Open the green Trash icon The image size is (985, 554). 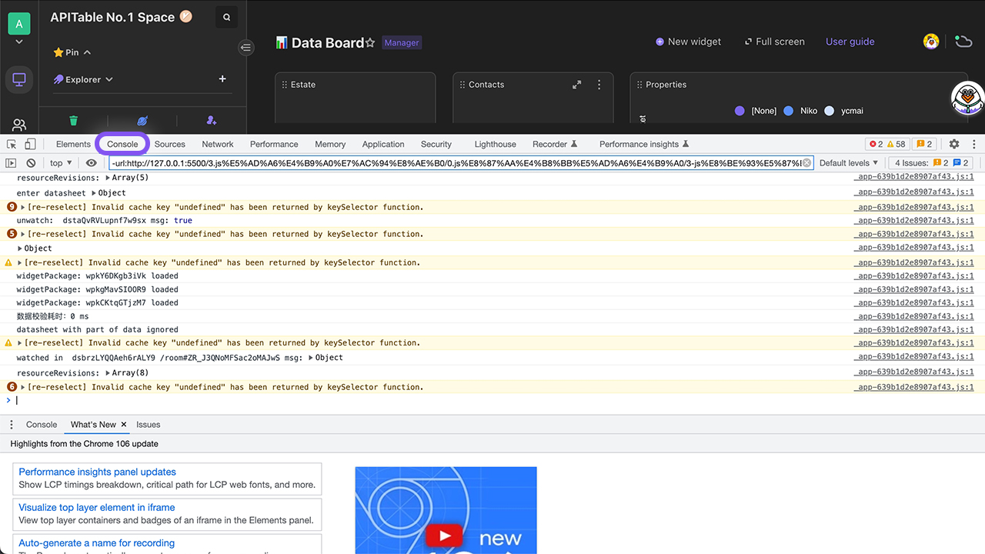[x=73, y=121]
